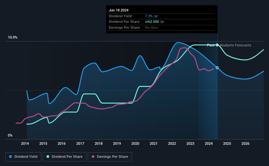
Task: Click the 'No data' earnings value in tooltip
Action: (x=151, y=27)
